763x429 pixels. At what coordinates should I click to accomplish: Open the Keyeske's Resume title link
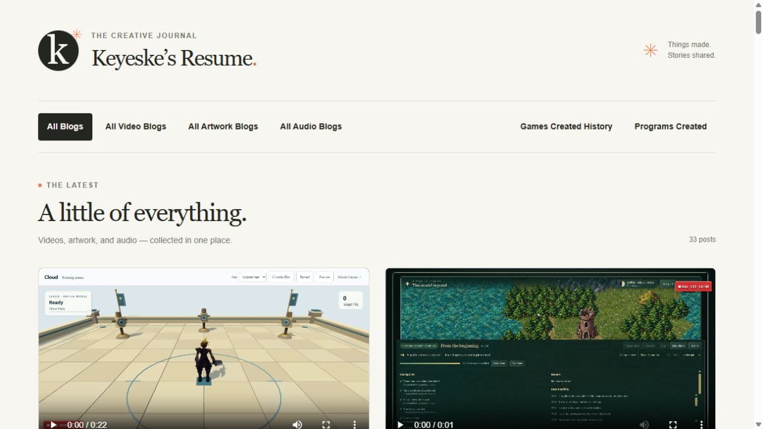coord(174,58)
